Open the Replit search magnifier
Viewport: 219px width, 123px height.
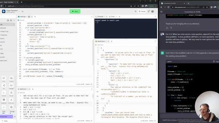(x=136, y=11)
